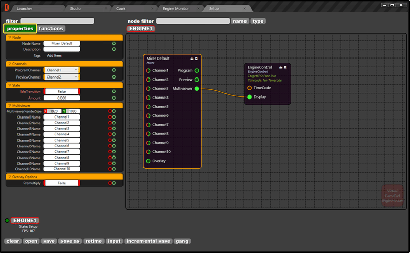Image resolution: width=410 pixels, height=253 pixels.
Task: Click the Node Name field Mixer Default
Action: pyautogui.click(x=61, y=43)
